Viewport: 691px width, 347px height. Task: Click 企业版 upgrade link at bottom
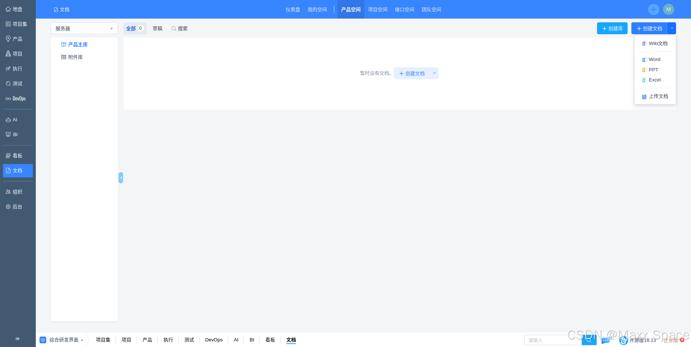673,340
